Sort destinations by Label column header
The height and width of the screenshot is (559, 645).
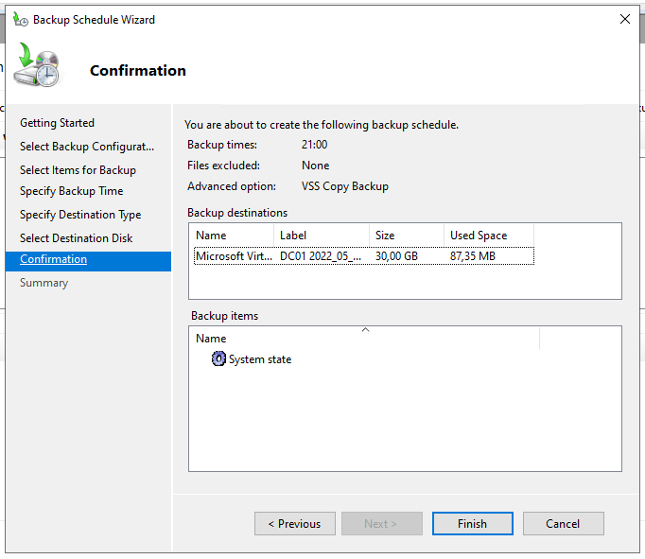coord(321,236)
